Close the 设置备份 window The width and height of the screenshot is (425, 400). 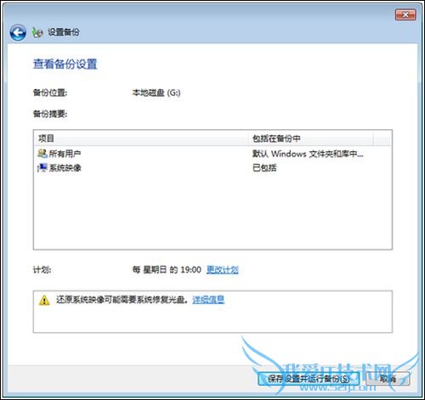(x=405, y=14)
